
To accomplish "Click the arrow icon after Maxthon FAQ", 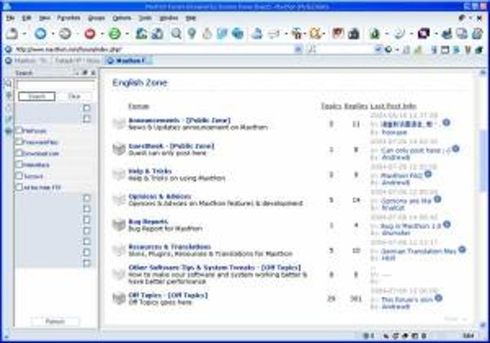I will [x=428, y=174].
